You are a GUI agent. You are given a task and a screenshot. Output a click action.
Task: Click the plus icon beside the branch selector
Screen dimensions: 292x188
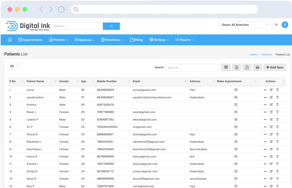[276, 25]
